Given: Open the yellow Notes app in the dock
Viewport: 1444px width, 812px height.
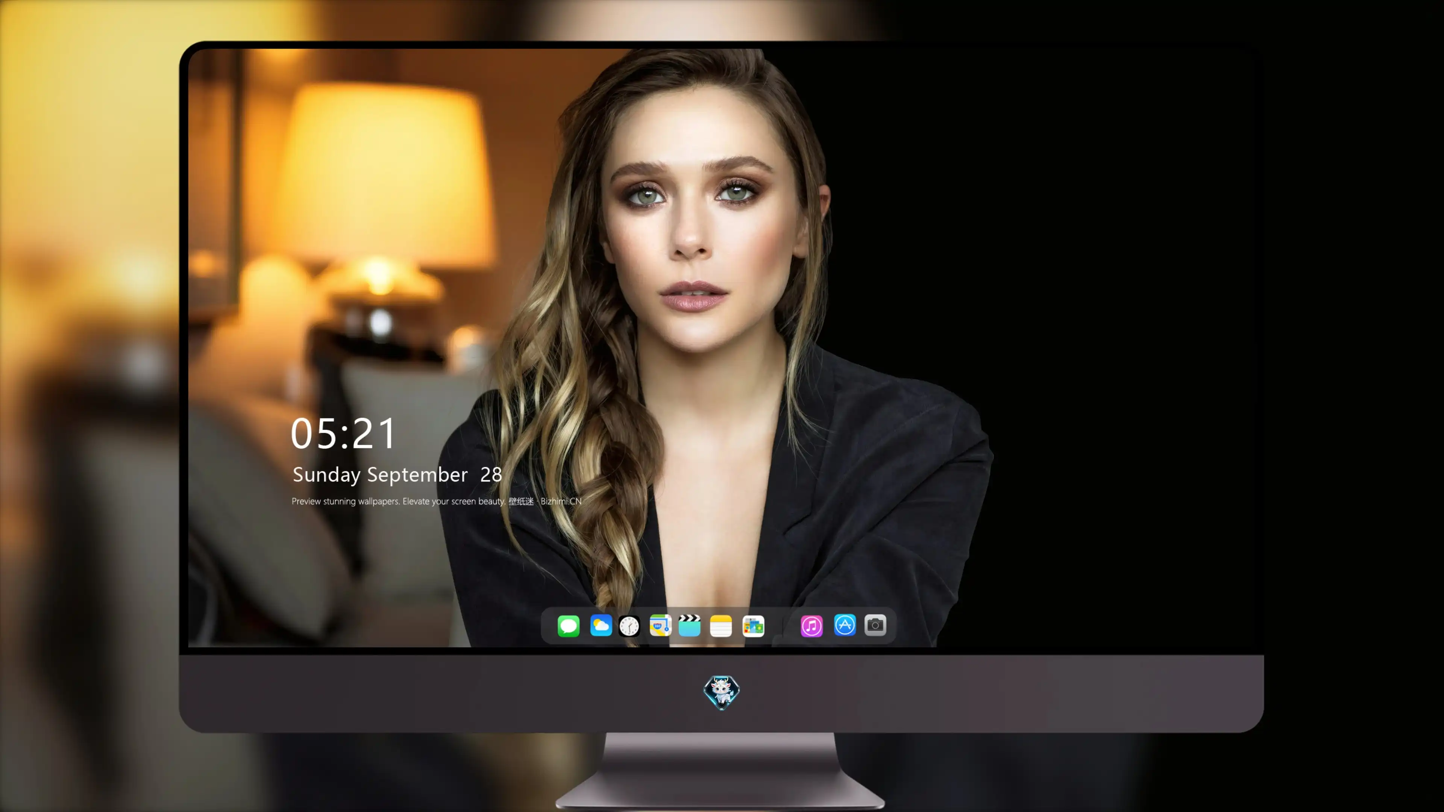Looking at the screenshot, I should click(721, 626).
